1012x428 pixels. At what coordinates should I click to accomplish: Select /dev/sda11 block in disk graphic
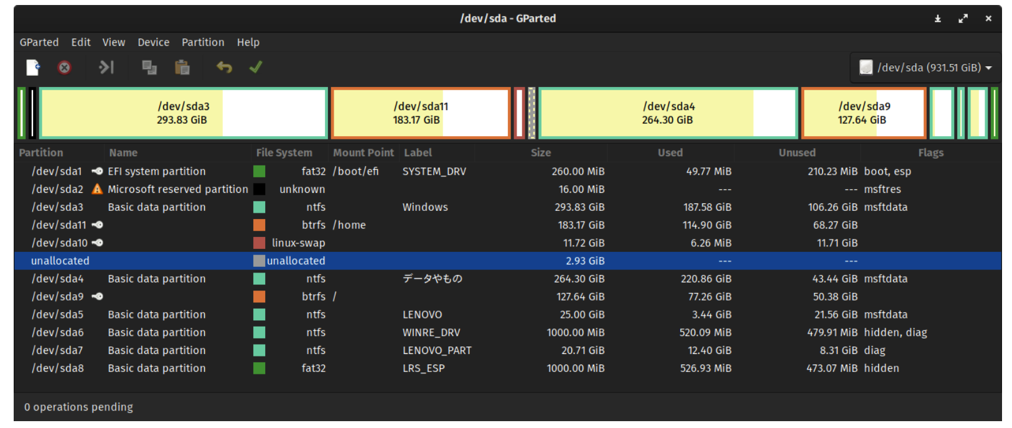(x=421, y=113)
